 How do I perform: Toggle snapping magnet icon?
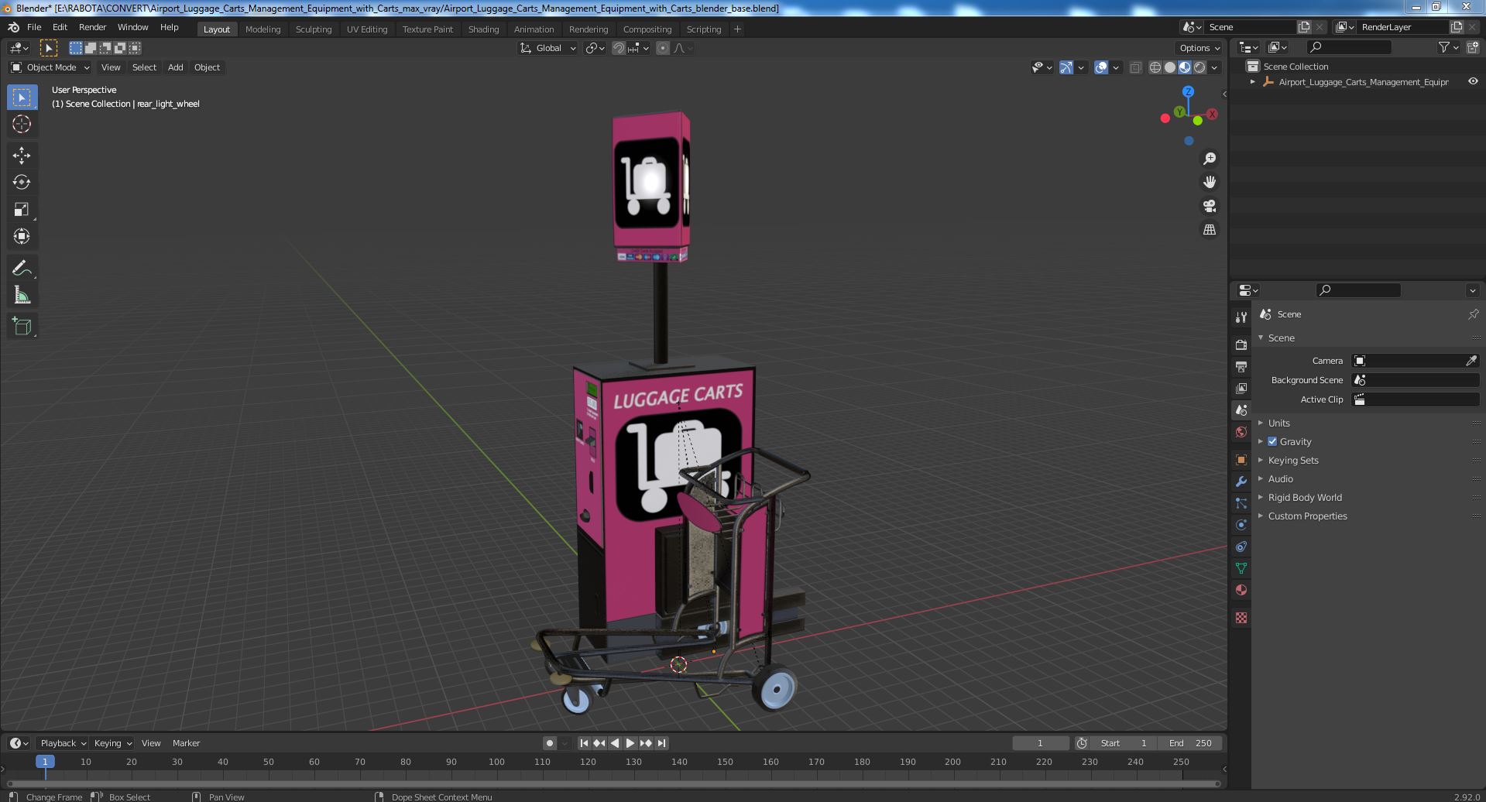(x=619, y=48)
